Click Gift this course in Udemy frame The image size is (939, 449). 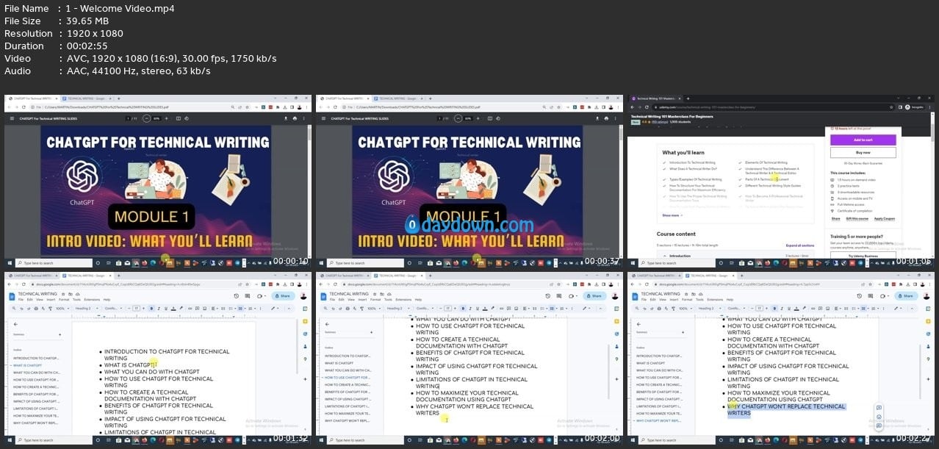coord(857,218)
